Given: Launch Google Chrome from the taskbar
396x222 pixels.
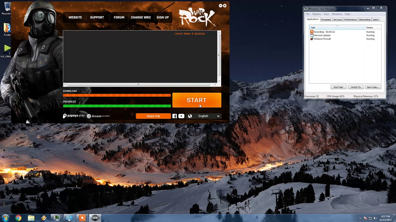Looking at the screenshot, I should 18,218.
